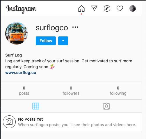Click the 0 posts count
The image size is (146, 139).
click(24, 91)
